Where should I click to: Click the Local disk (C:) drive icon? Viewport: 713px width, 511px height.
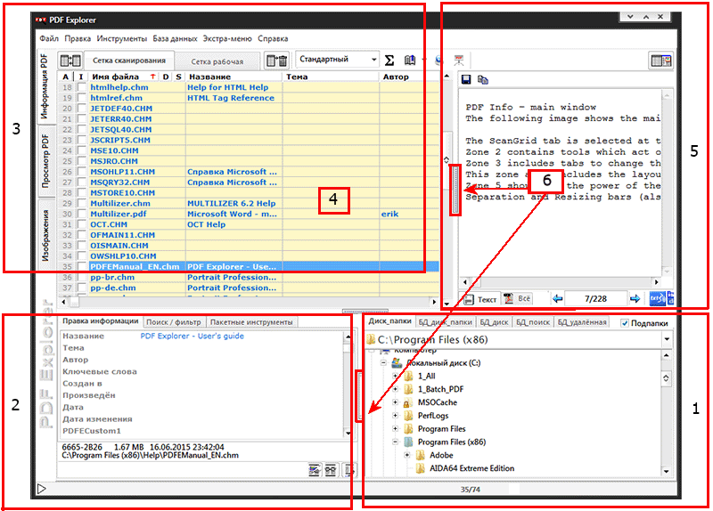pyautogui.click(x=397, y=362)
